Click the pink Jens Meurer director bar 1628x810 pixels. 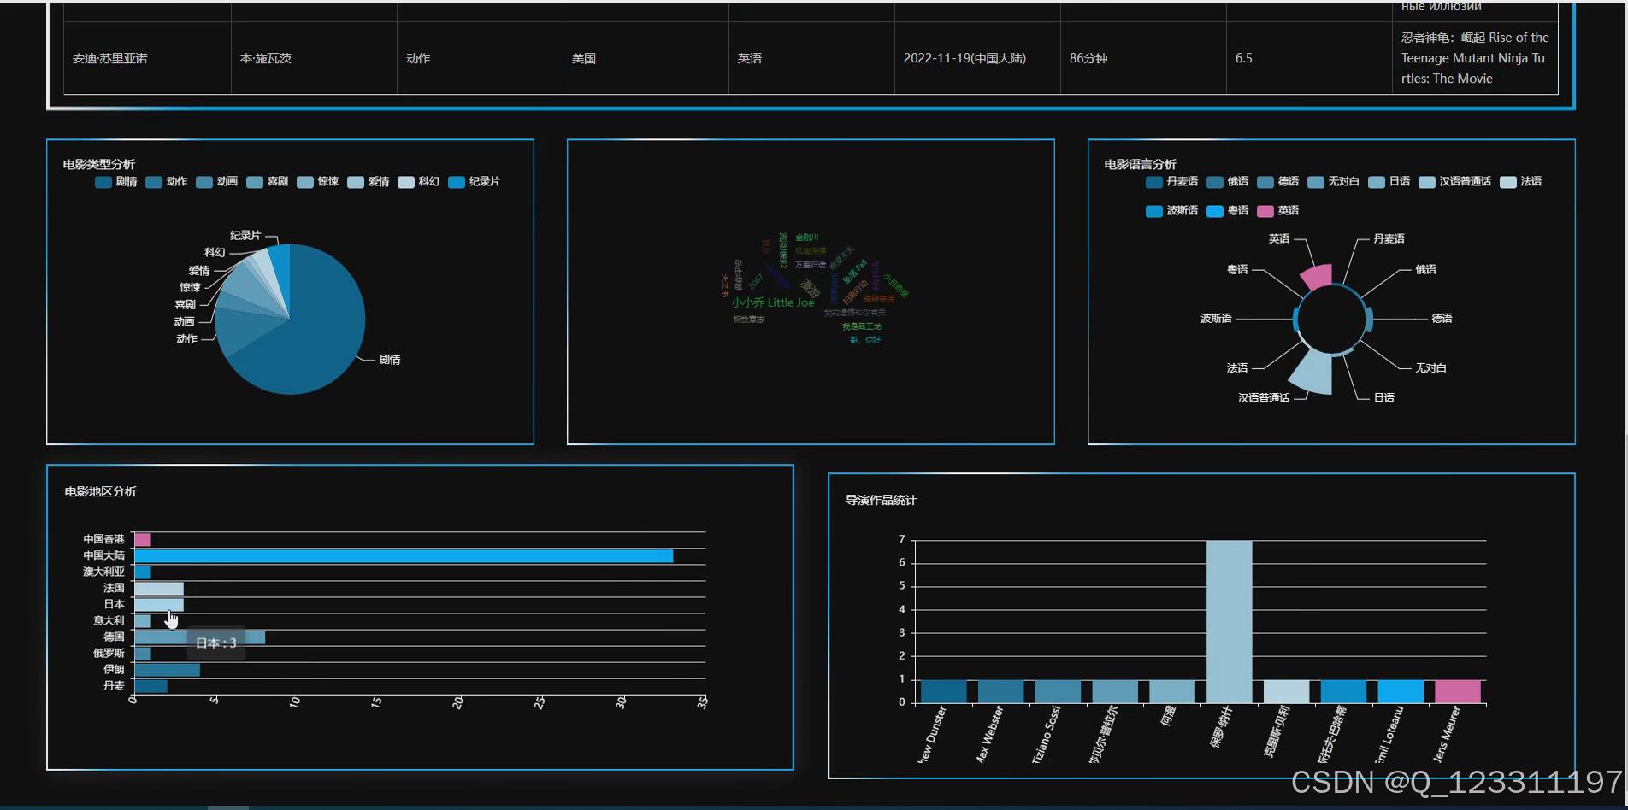point(1458,691)
